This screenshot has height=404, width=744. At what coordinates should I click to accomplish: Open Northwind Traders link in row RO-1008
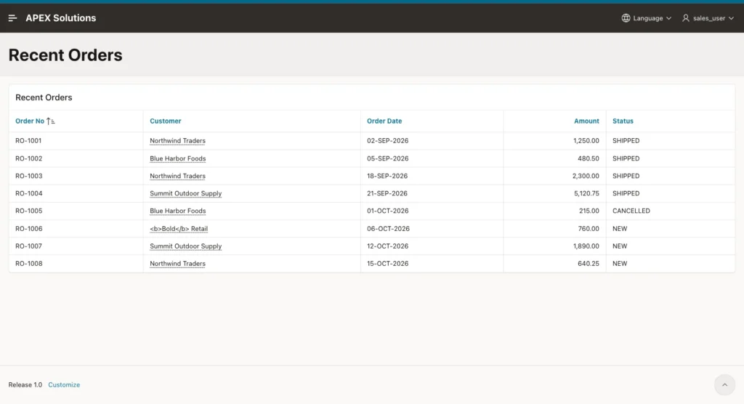click(177, 264)
